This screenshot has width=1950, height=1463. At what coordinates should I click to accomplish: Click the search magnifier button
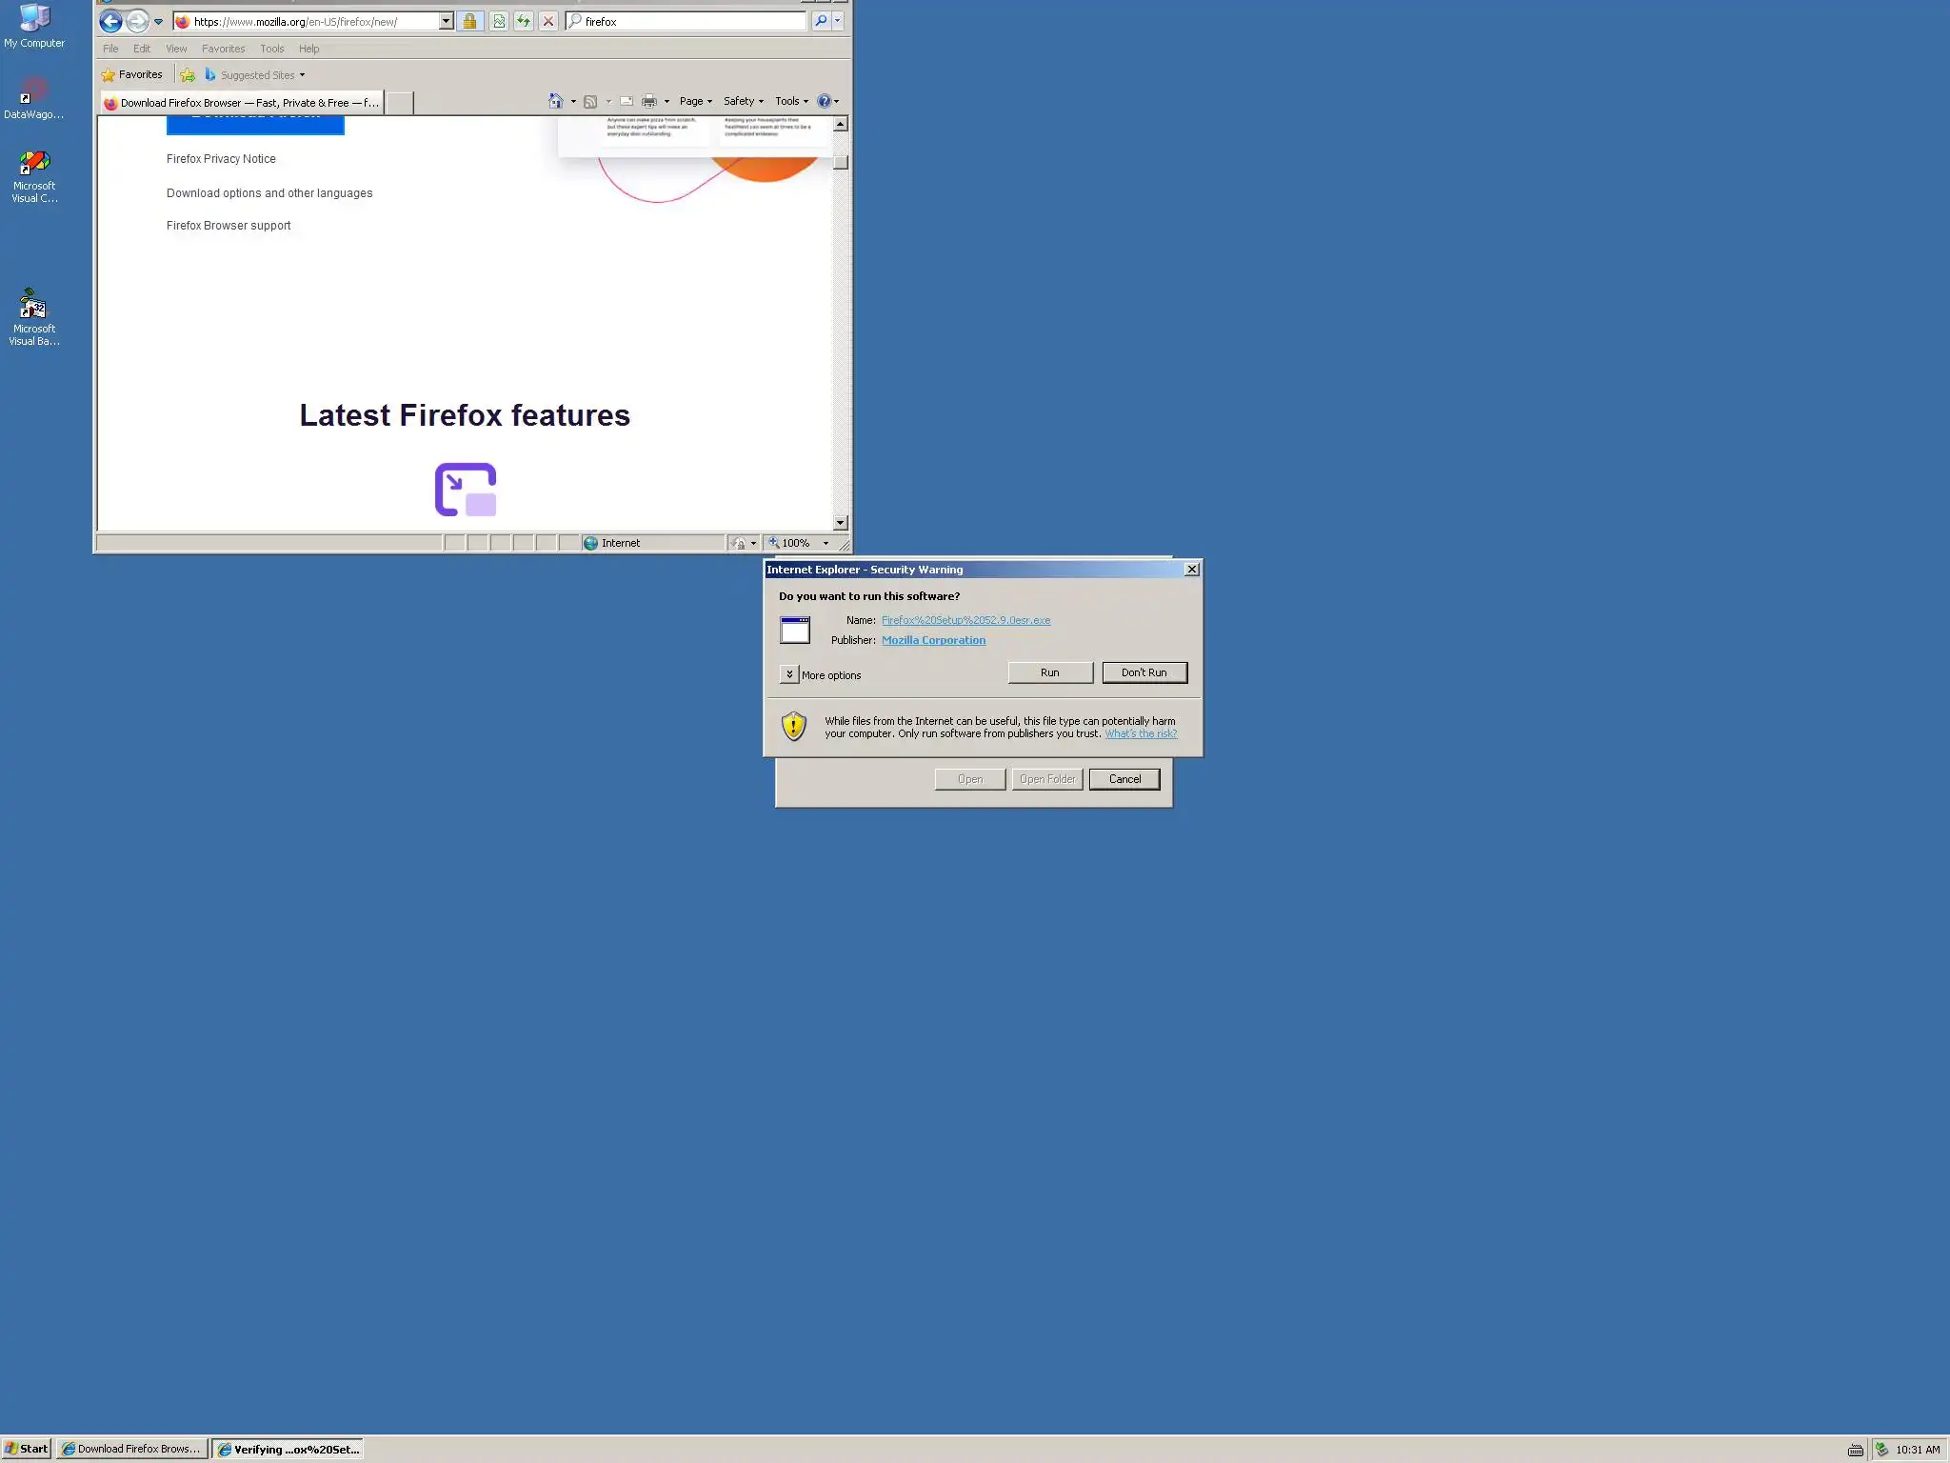[821, 21]
